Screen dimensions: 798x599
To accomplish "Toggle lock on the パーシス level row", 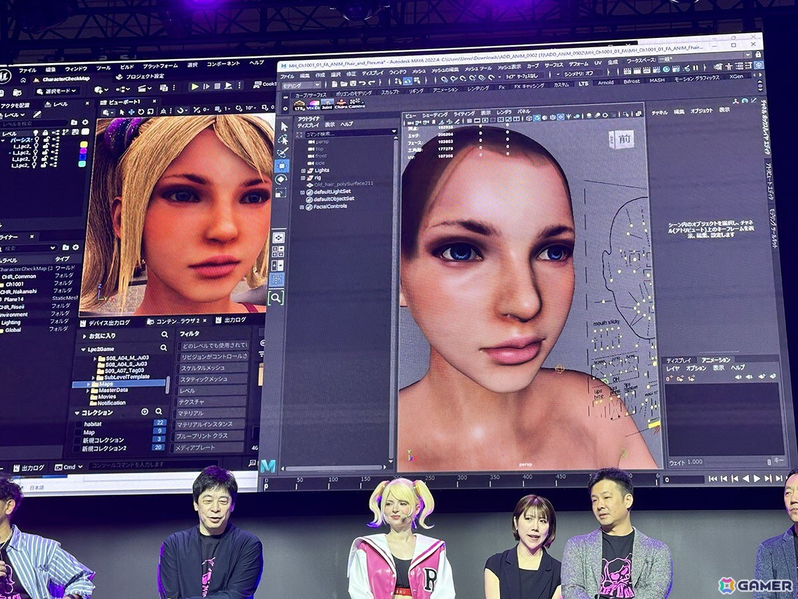I will click(46, 139).
